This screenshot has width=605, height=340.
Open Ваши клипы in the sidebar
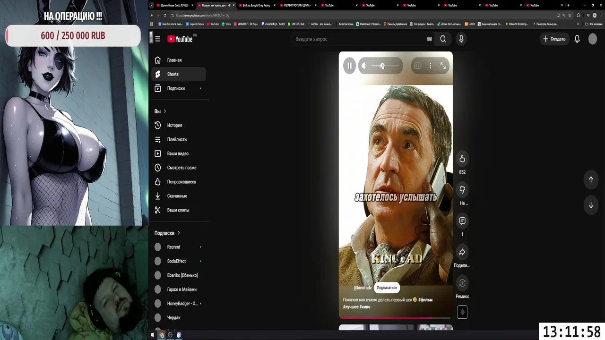coord(178,210)
